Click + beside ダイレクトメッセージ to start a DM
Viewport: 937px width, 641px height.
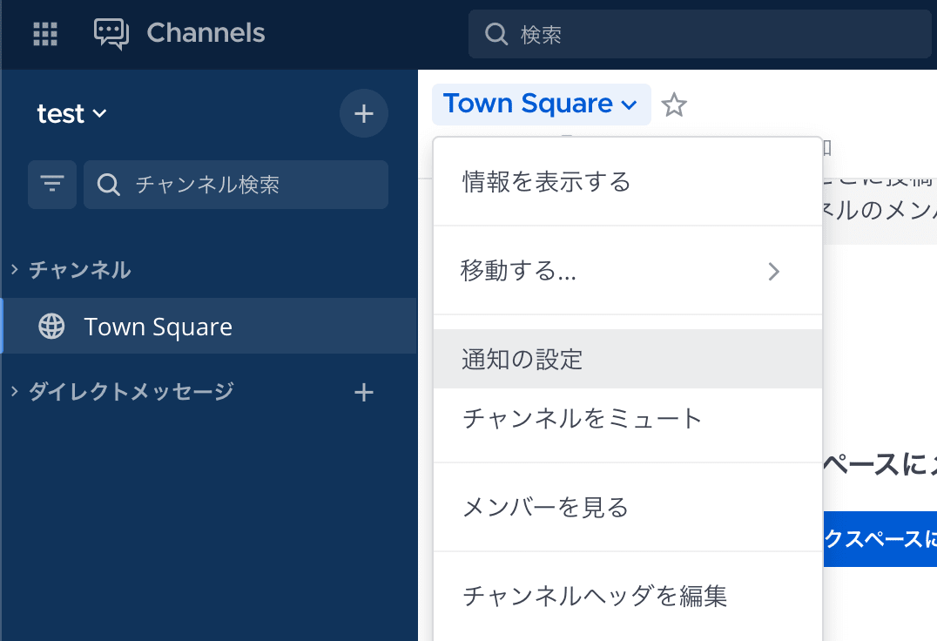point(363,392)
